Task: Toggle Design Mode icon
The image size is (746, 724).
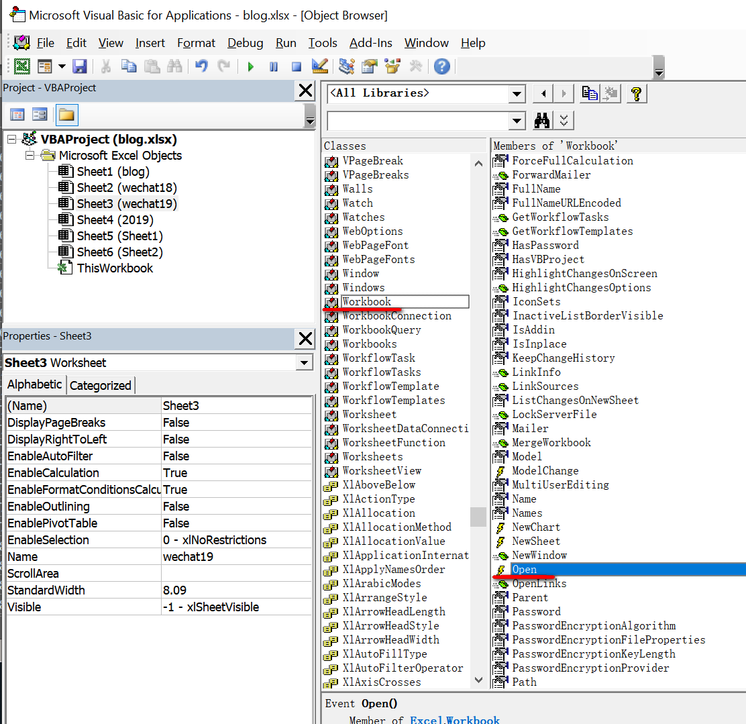Action: click(320, 66)
